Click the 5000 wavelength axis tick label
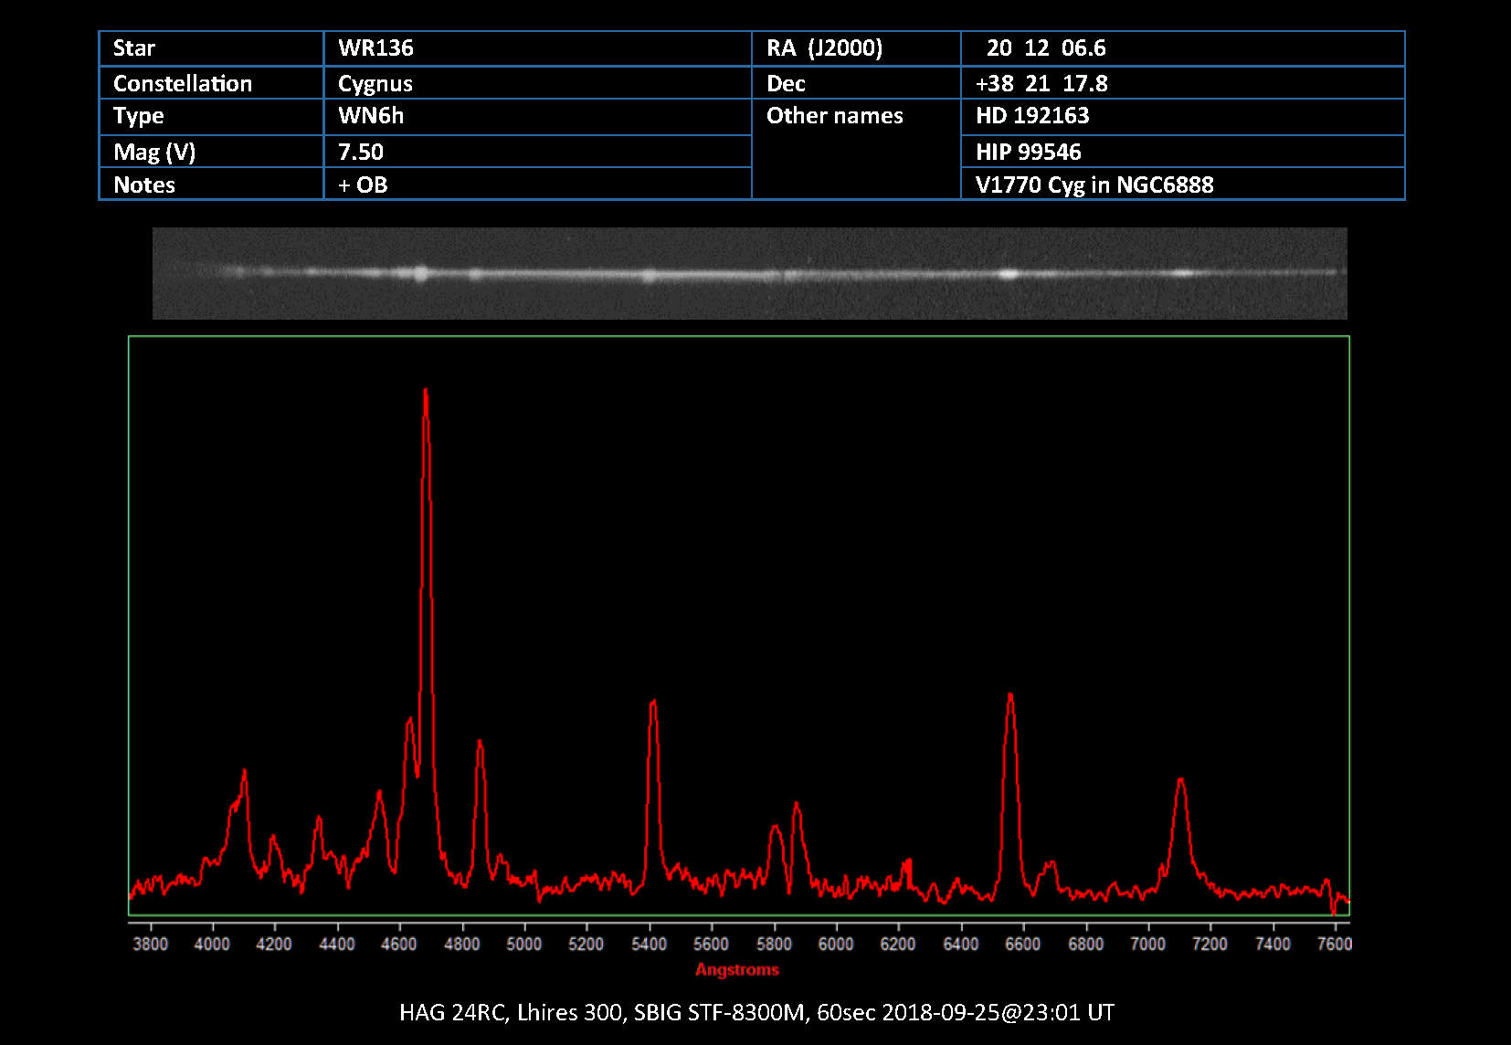 point(523,945)
